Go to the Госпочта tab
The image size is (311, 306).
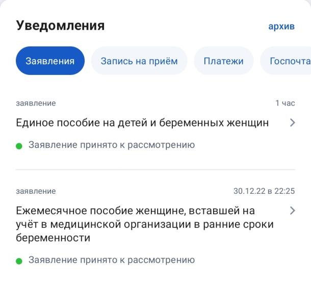click(x=289, y=61)
